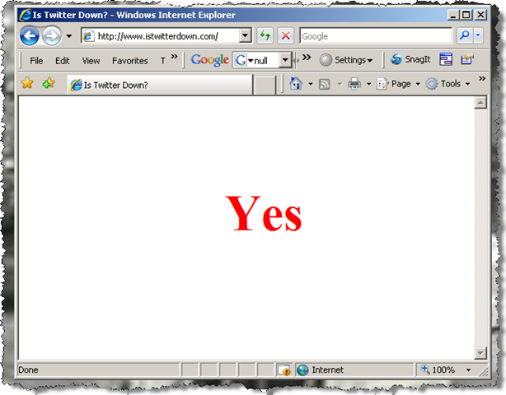Launch SnagIt from the toolbar
The width and height of the screenshot is (506, 395).
tap(410, 60)
